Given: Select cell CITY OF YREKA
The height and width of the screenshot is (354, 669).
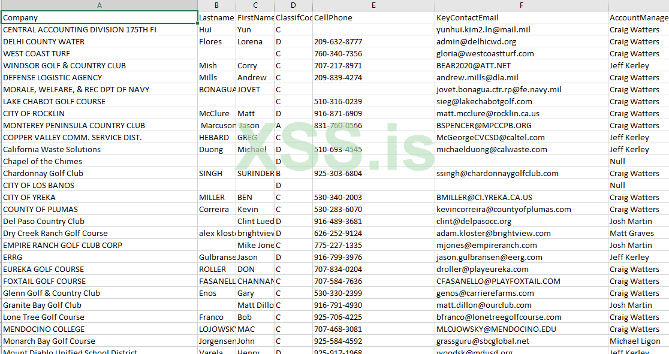Looking at the screenshot, I should pyautogui.click(x=100, y=197).
